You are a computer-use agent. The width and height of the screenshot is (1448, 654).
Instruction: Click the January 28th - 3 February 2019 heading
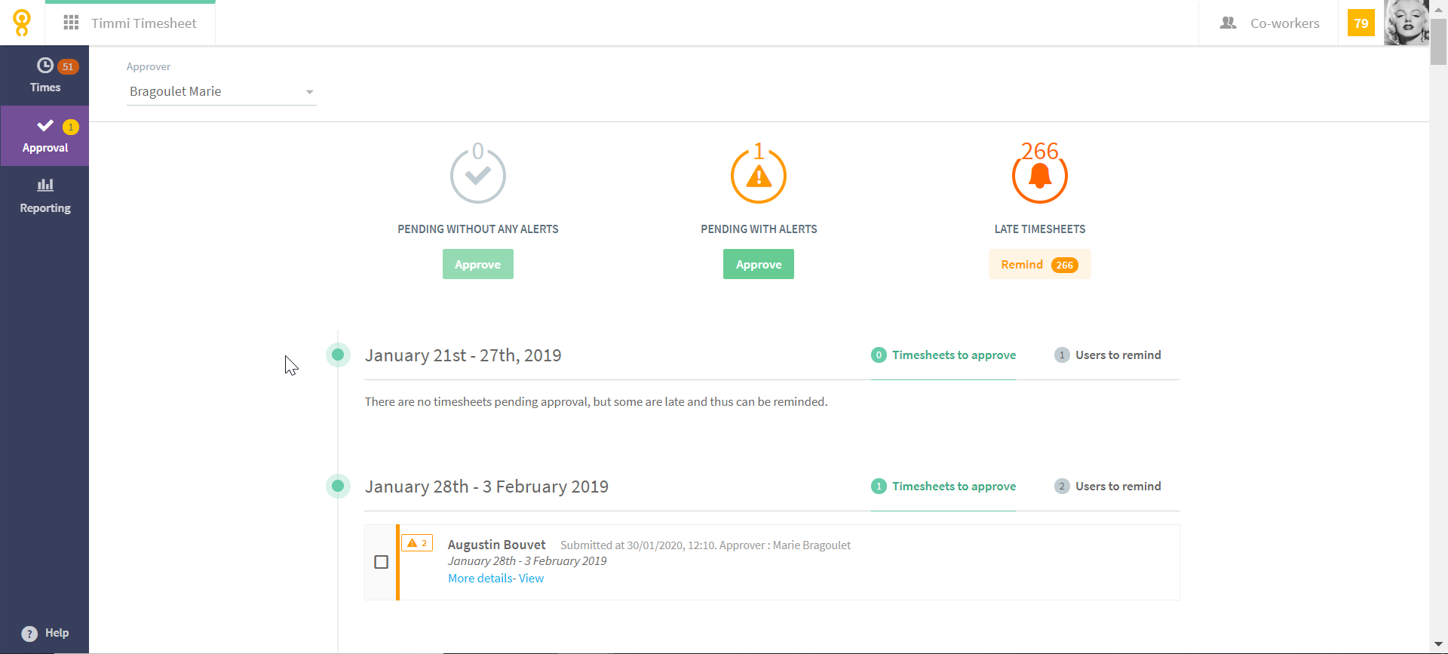pyautogui.click(x=486, y=487)
